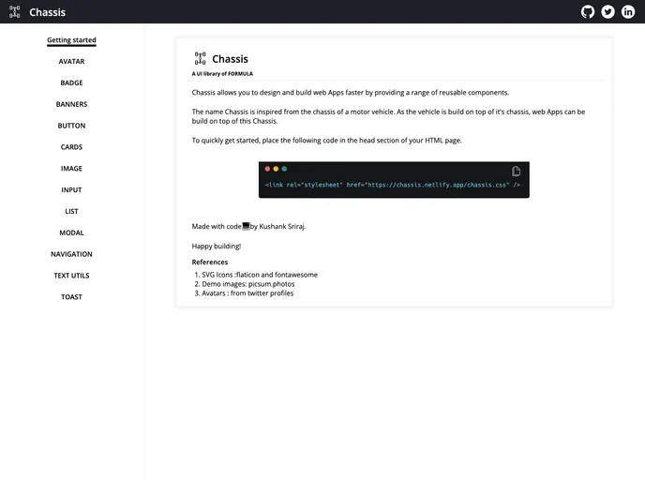This screenshot has width=645, height=480.
Task: Open BANNERS in the sidebar
Action: [x=71, y=104]
